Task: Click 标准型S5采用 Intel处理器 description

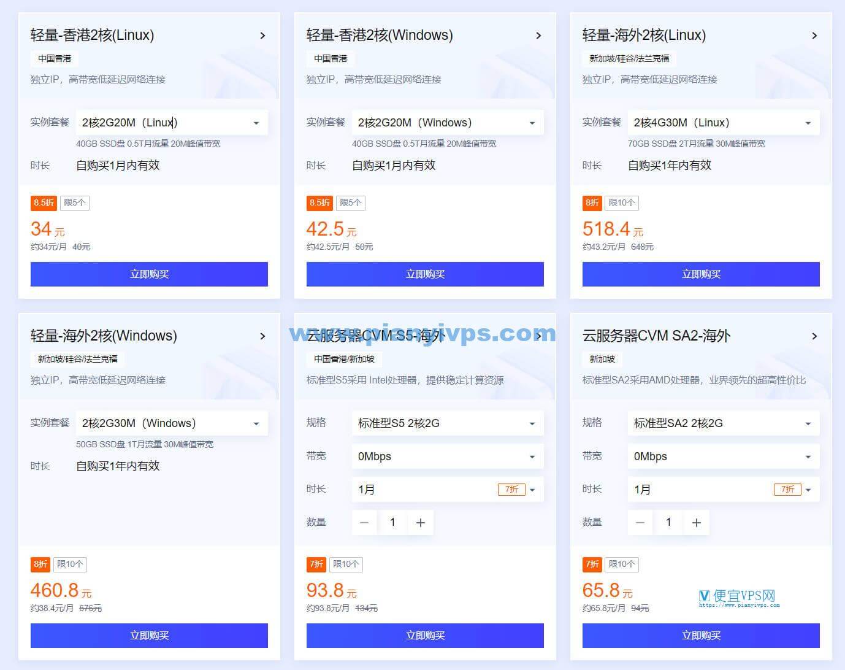Action: [405, 380]
